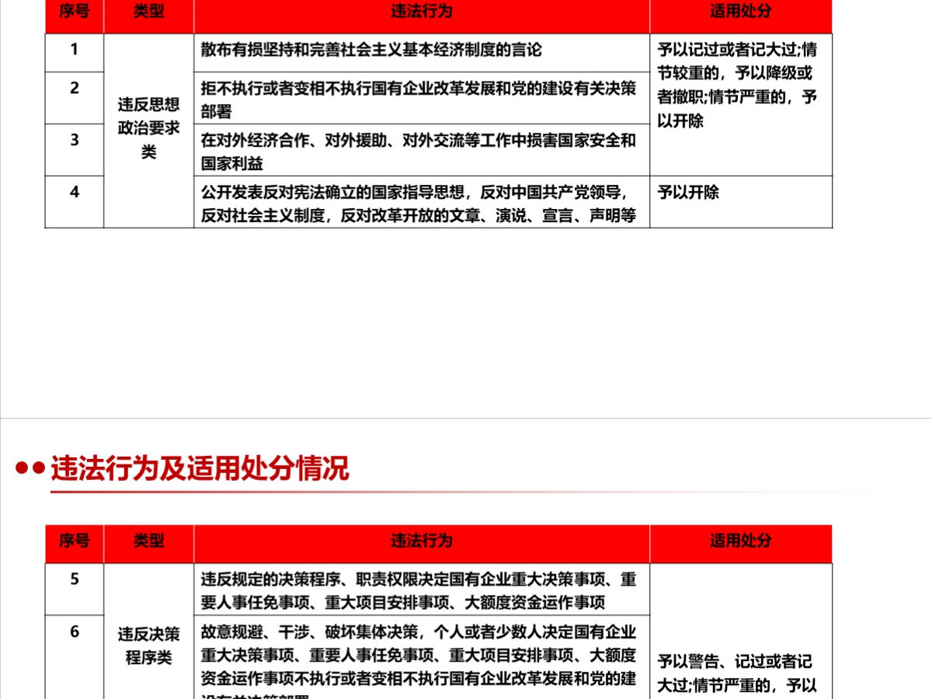Click the punishment cell starting 予以警告、记过
Screen dimensions: 932x699
[x=741, y=631]
